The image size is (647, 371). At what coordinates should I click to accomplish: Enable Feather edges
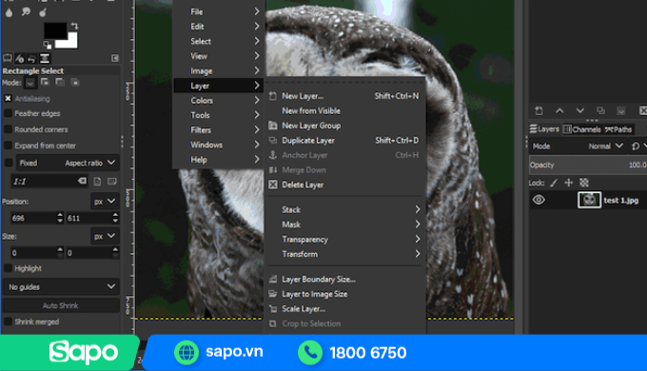pos(8,113)
